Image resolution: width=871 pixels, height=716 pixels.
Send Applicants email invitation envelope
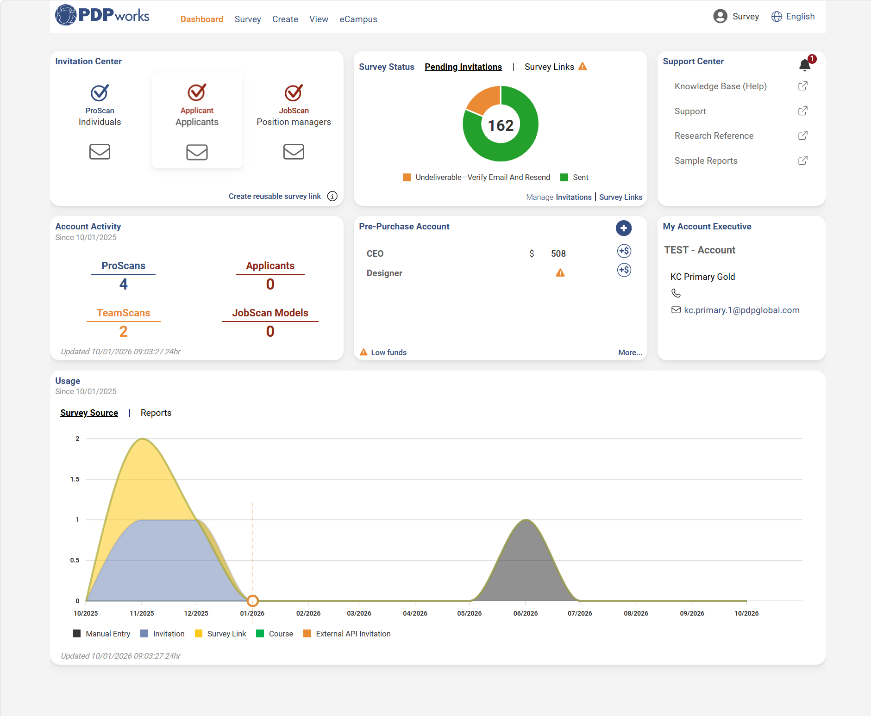coord(197,152)
